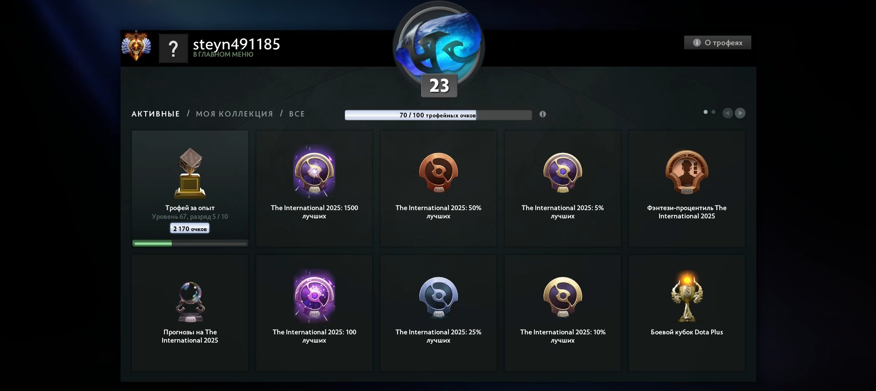Select The International 2025: 10% лучших trophy
Image resolution: width=876 pixels, height=391 pixels.
click(563, 313)
